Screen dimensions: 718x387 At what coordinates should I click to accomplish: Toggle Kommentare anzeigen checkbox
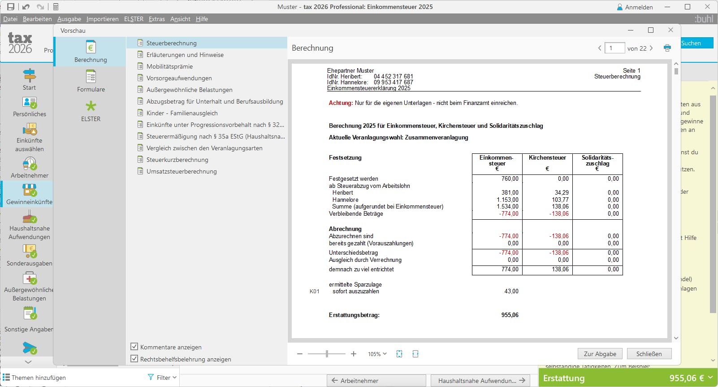[x=134, y=347]
